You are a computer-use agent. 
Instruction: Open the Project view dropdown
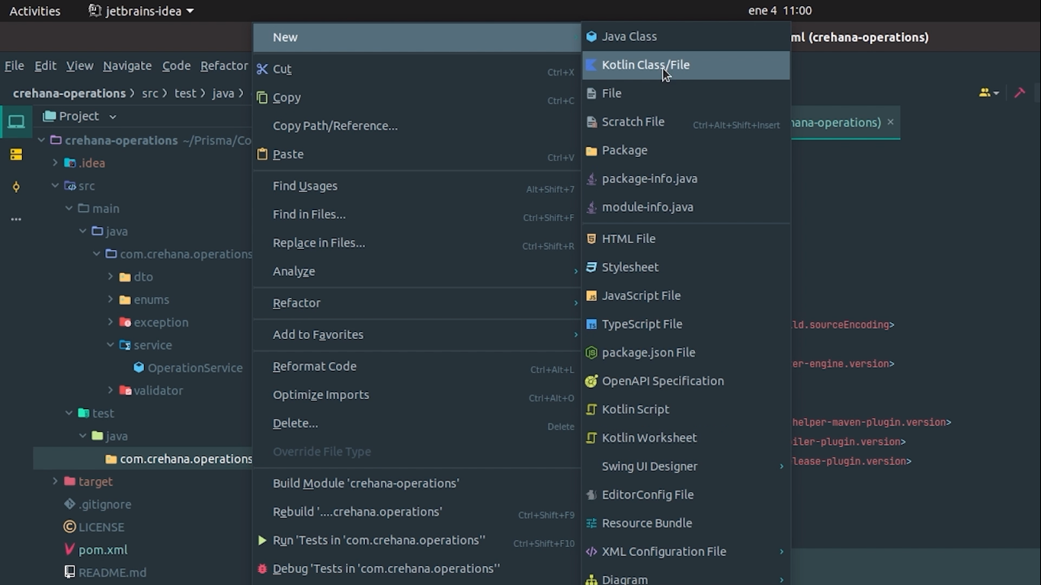112,117
